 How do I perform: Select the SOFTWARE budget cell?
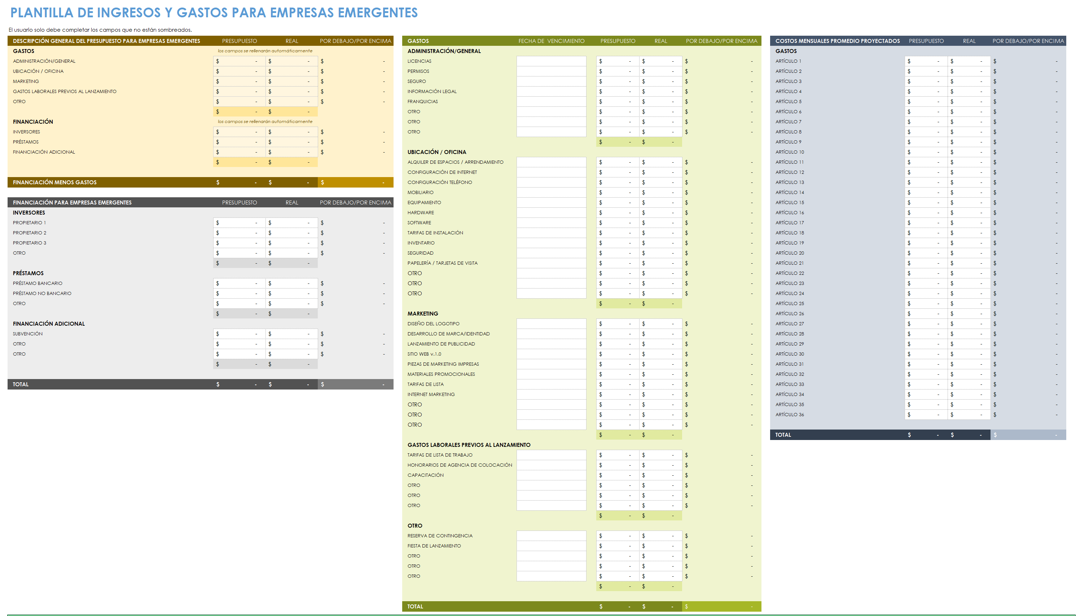coord(618,223)
